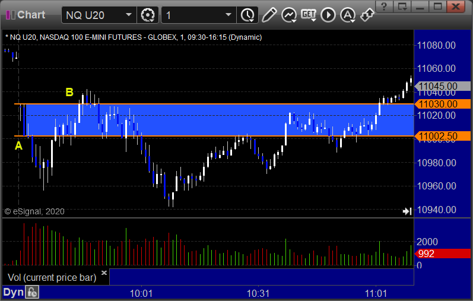The height and width of the screenshot is (301, 473).
Task: Open the help question mark button
Action: pos(384,6)
